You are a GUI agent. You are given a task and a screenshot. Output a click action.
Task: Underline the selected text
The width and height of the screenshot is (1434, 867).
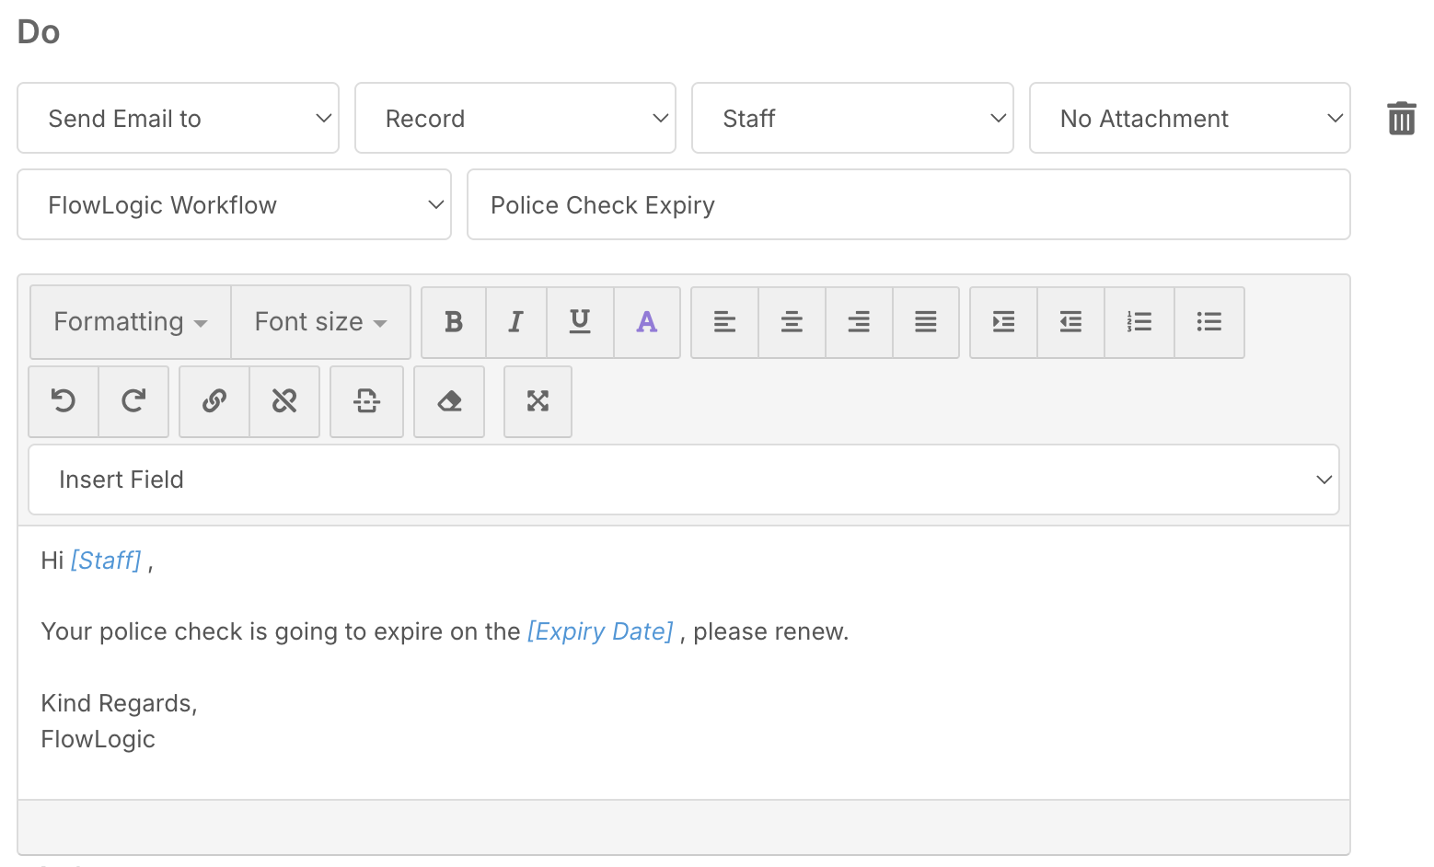(x=580, y=322)
